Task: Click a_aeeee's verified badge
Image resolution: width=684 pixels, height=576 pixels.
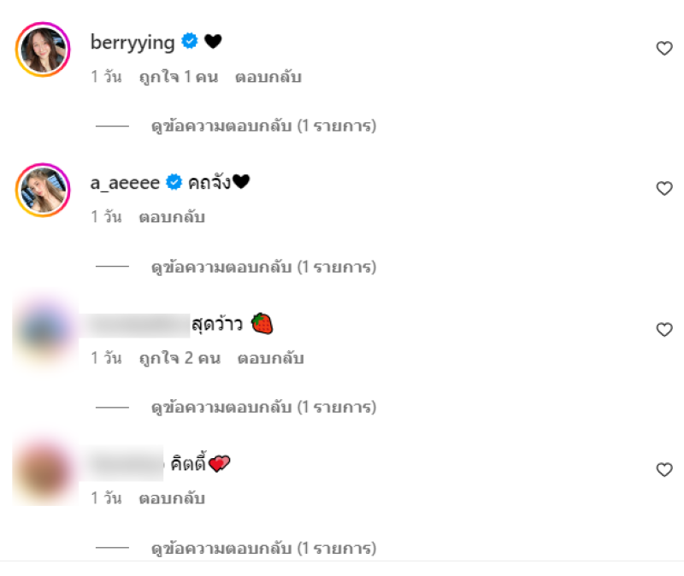Action: click(x=174, y=182)
